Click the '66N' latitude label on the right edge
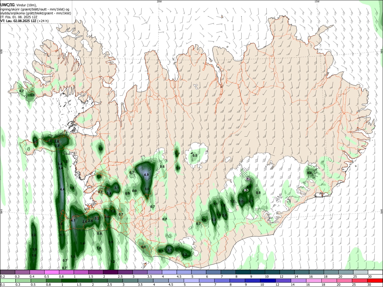Image resolution: width=383 pixels, height=287 pixels. pyautogui.click(x=382, y=52)
